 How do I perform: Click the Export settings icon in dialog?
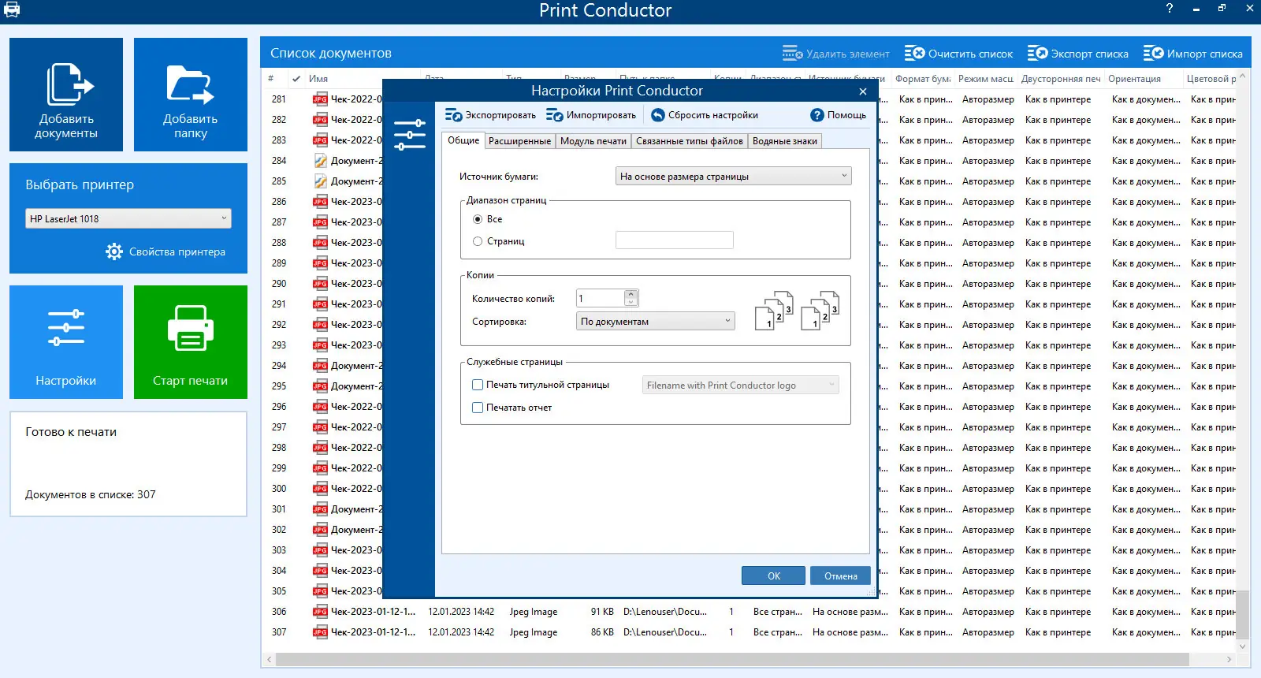click(453, 115)
